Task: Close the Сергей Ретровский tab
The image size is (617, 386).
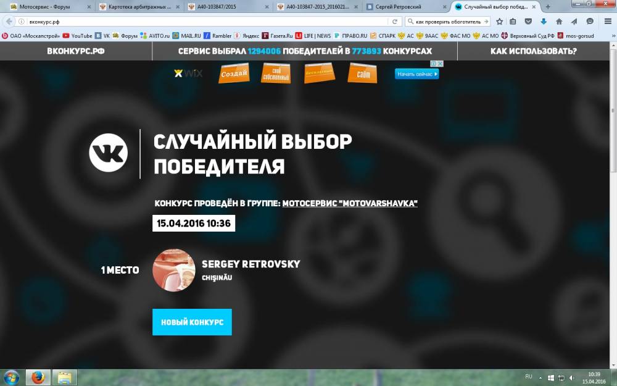Action: pyautogui.click(x=444, y=7)
